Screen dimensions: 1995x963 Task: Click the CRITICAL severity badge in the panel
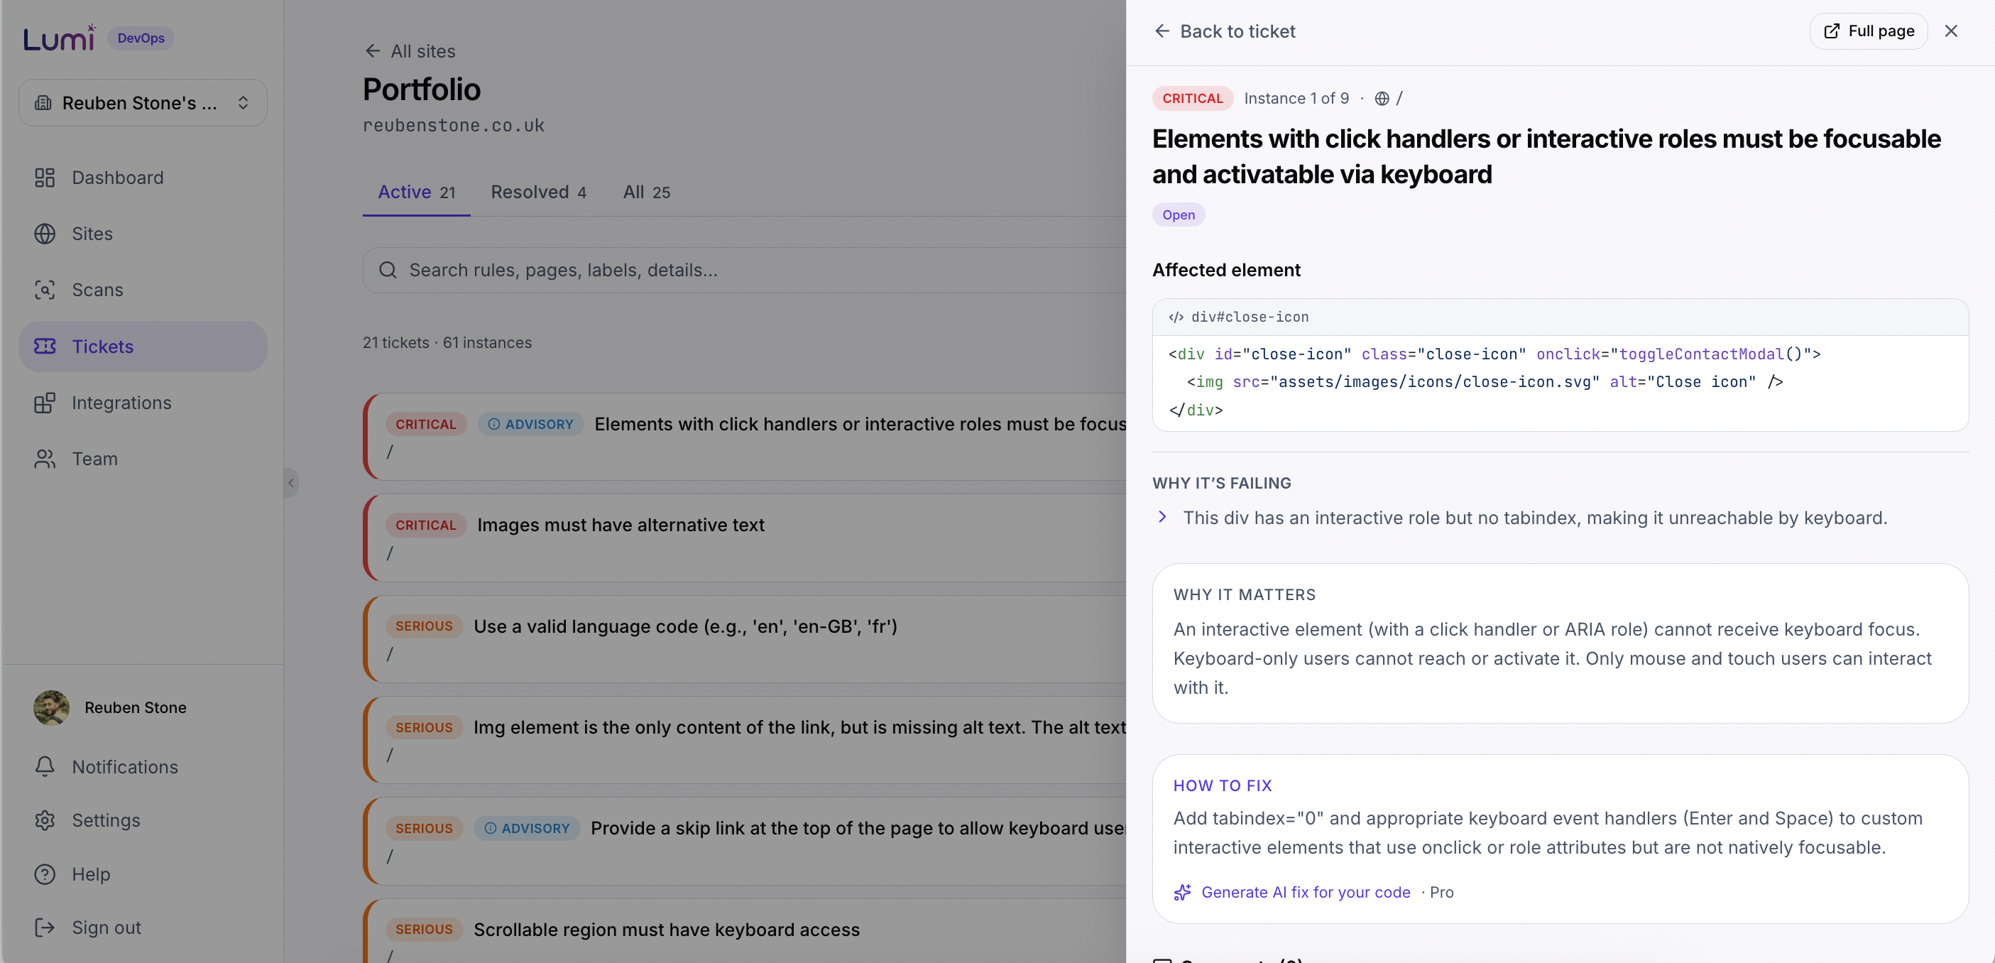click(1193, 99)
